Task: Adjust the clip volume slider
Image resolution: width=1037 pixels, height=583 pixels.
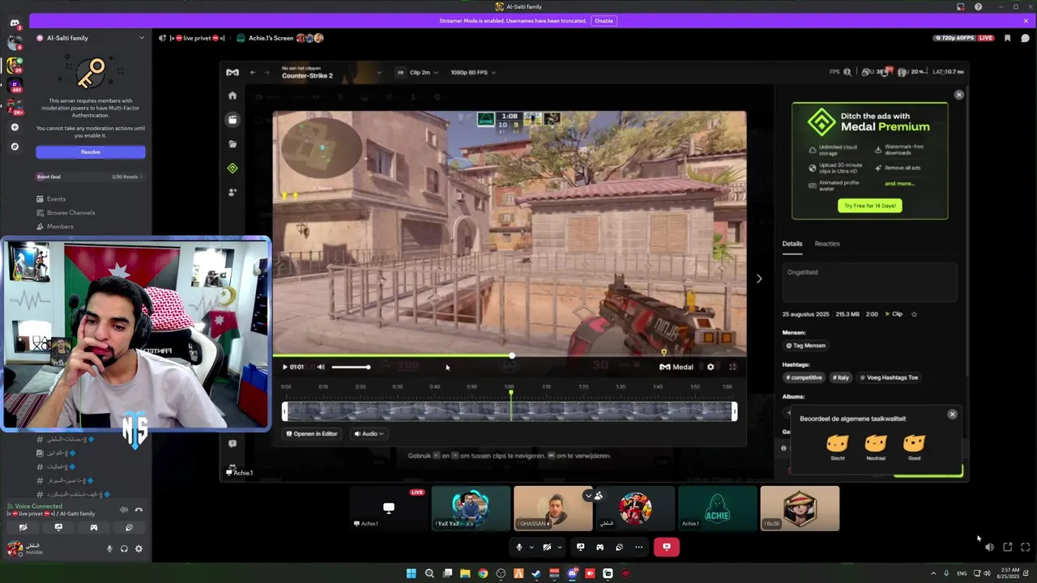Action: (x=350, y=367)
